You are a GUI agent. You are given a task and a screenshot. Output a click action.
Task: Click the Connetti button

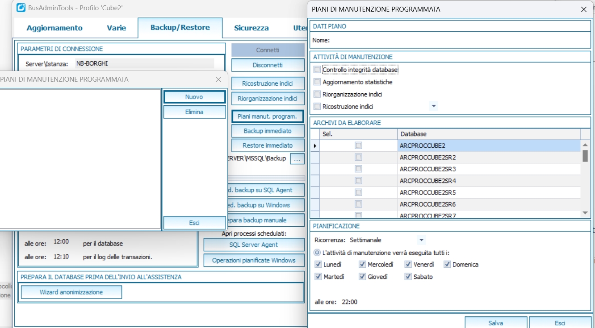pyautogui.click(x=268, y=50)
